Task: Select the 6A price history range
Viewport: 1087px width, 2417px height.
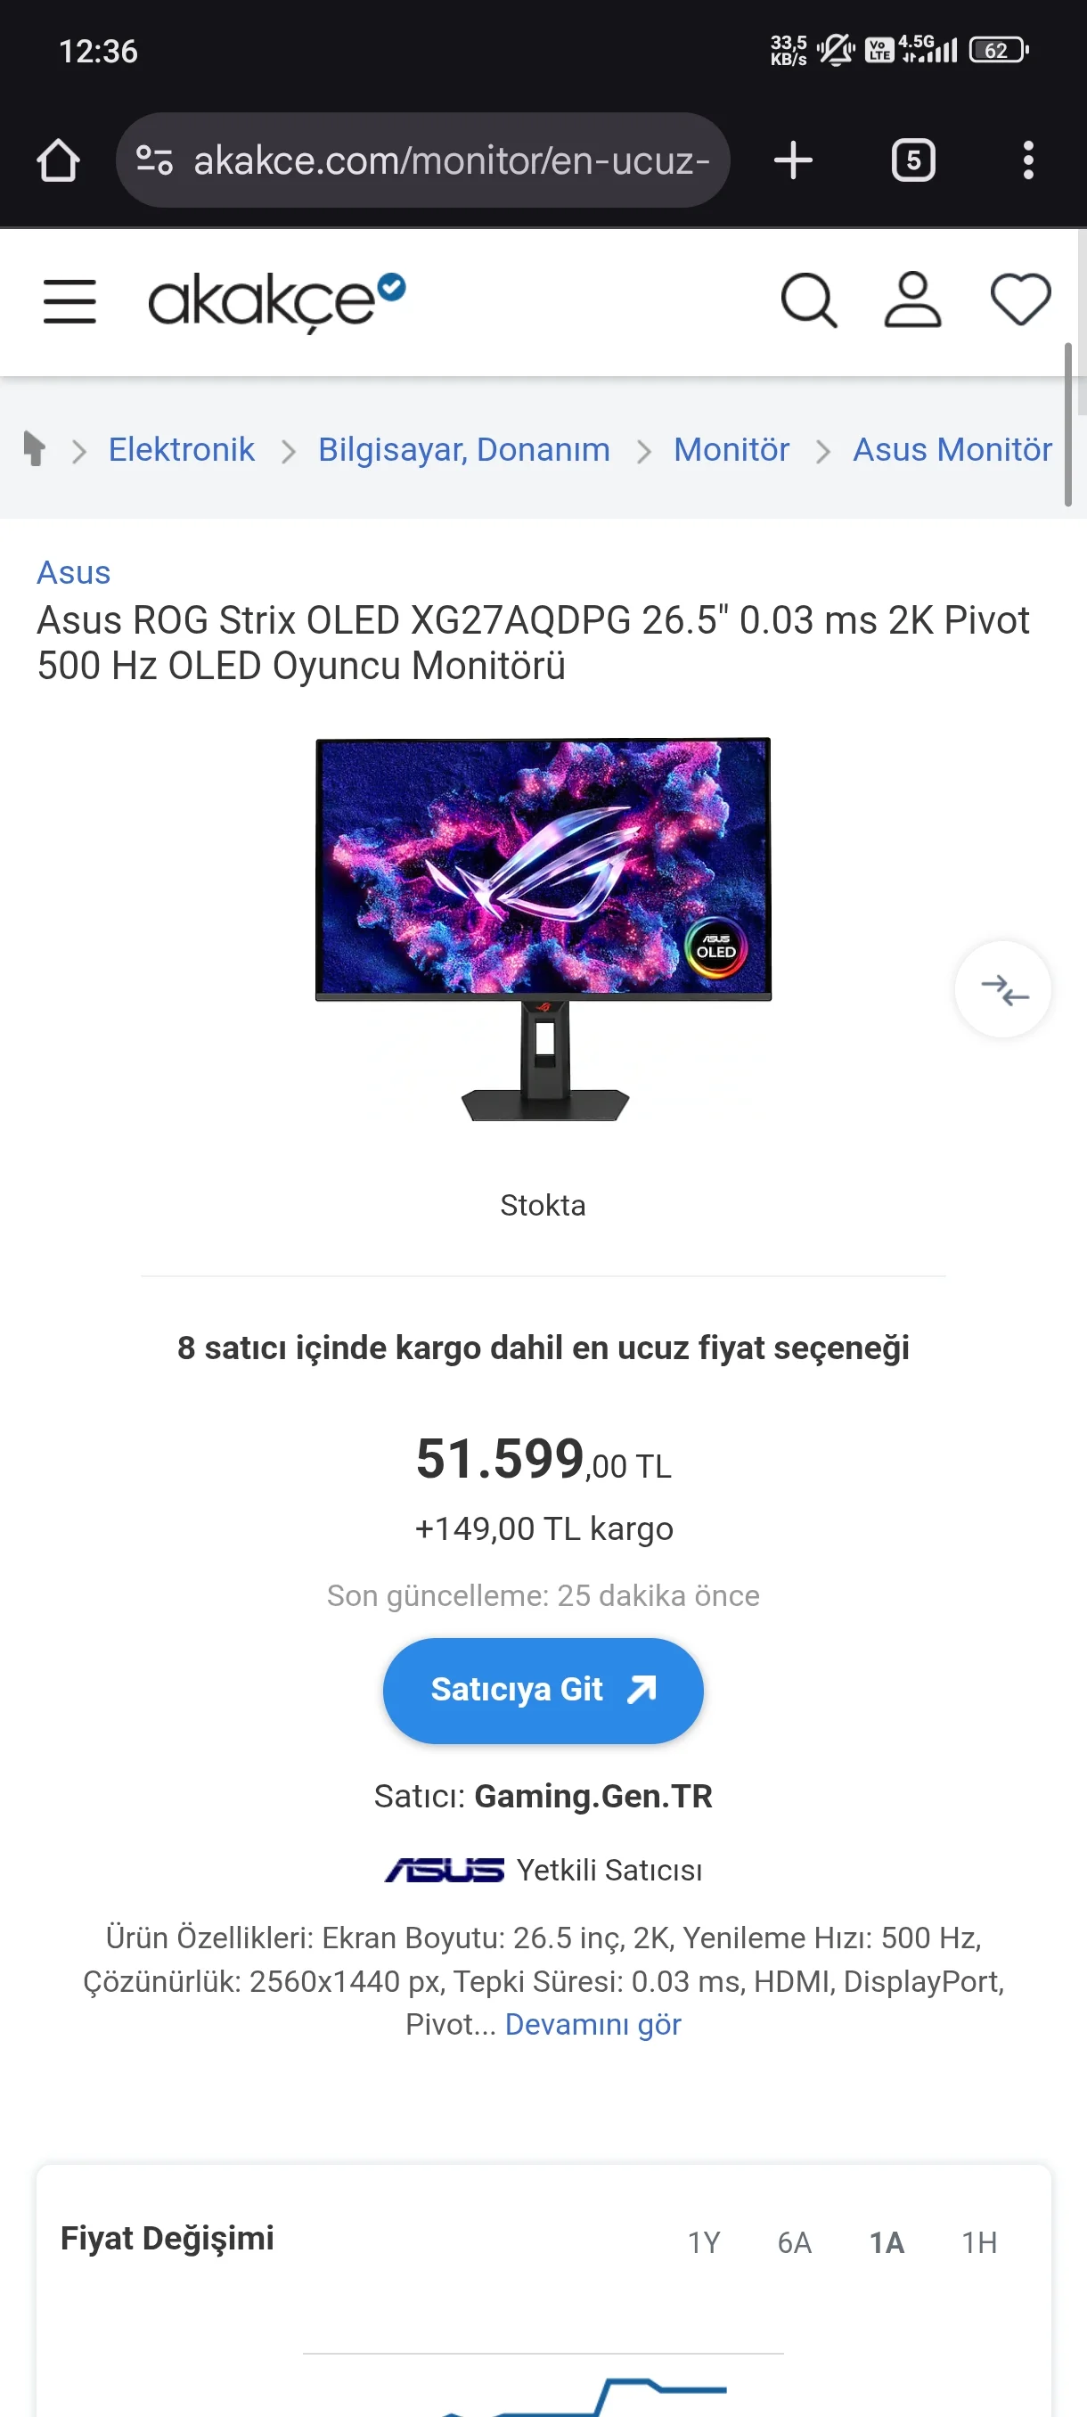Action: point(795,2242)
